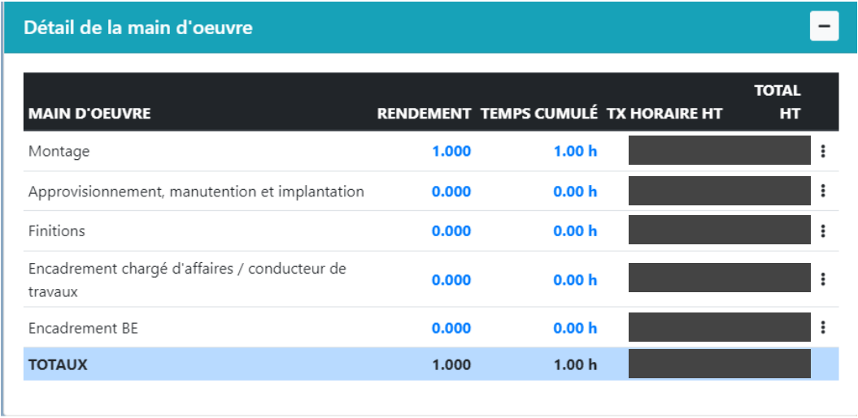Viewport: 858px width, 418px height.
Task: Edit temps cumulé for Finitions row
Action: pos(575,231)
